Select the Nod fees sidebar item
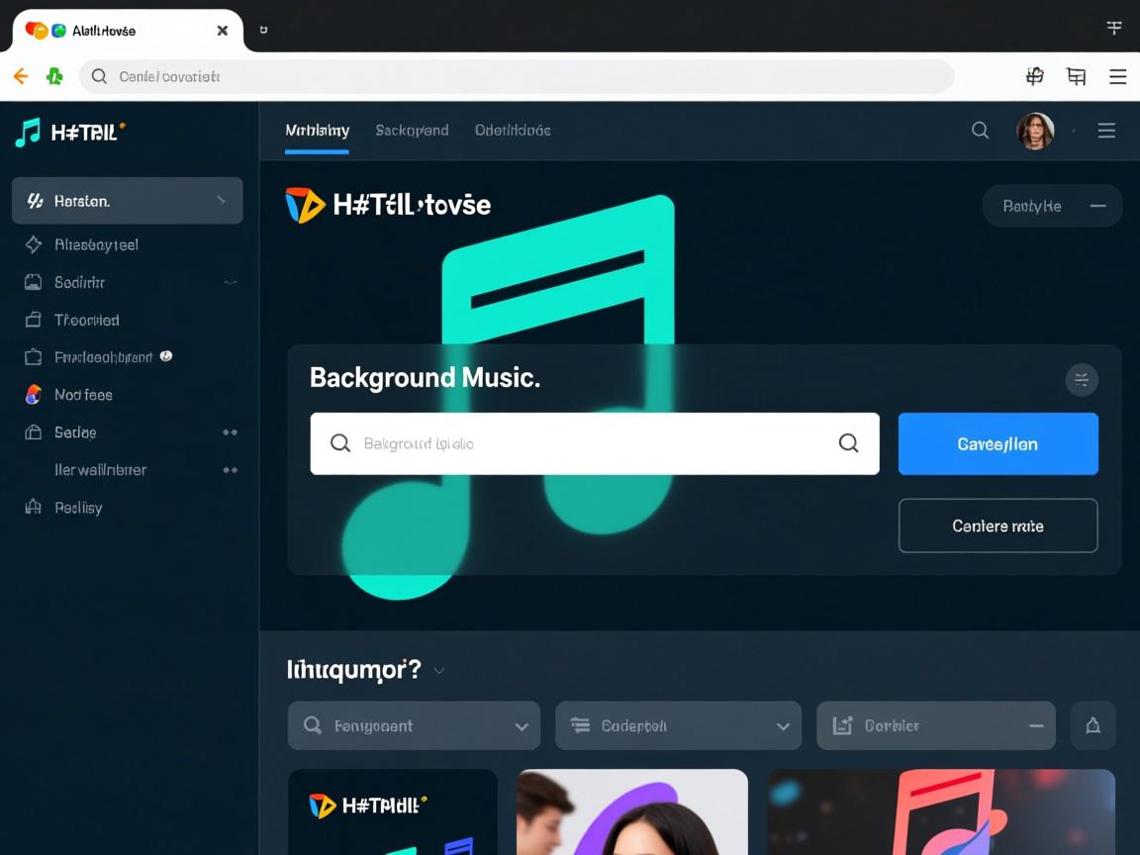 point(83,395)
